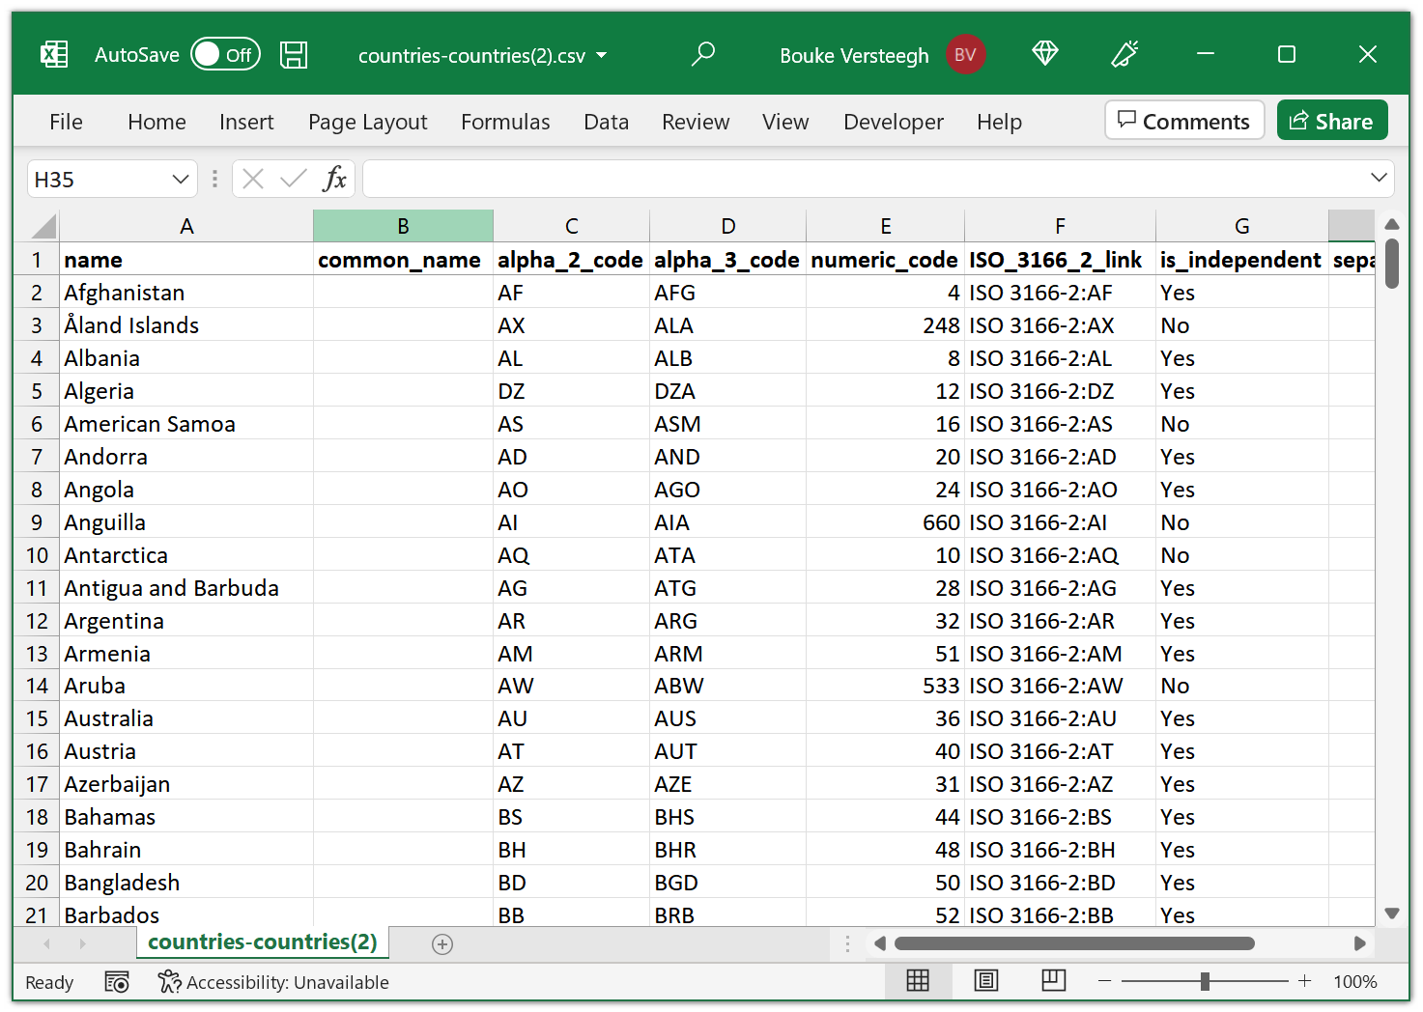Switch to Page Break Preview view

1053,981
